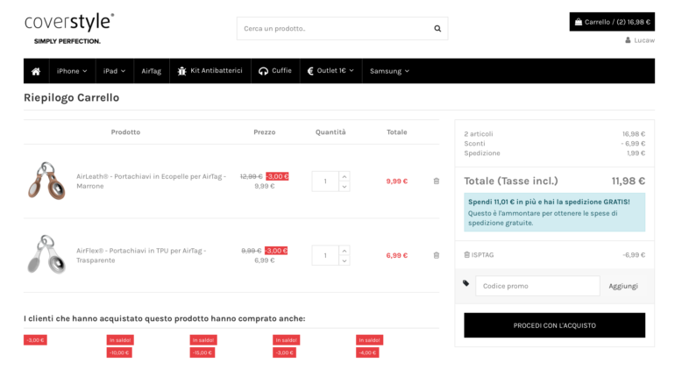Click Procedi con l'acquisto button

554,325
